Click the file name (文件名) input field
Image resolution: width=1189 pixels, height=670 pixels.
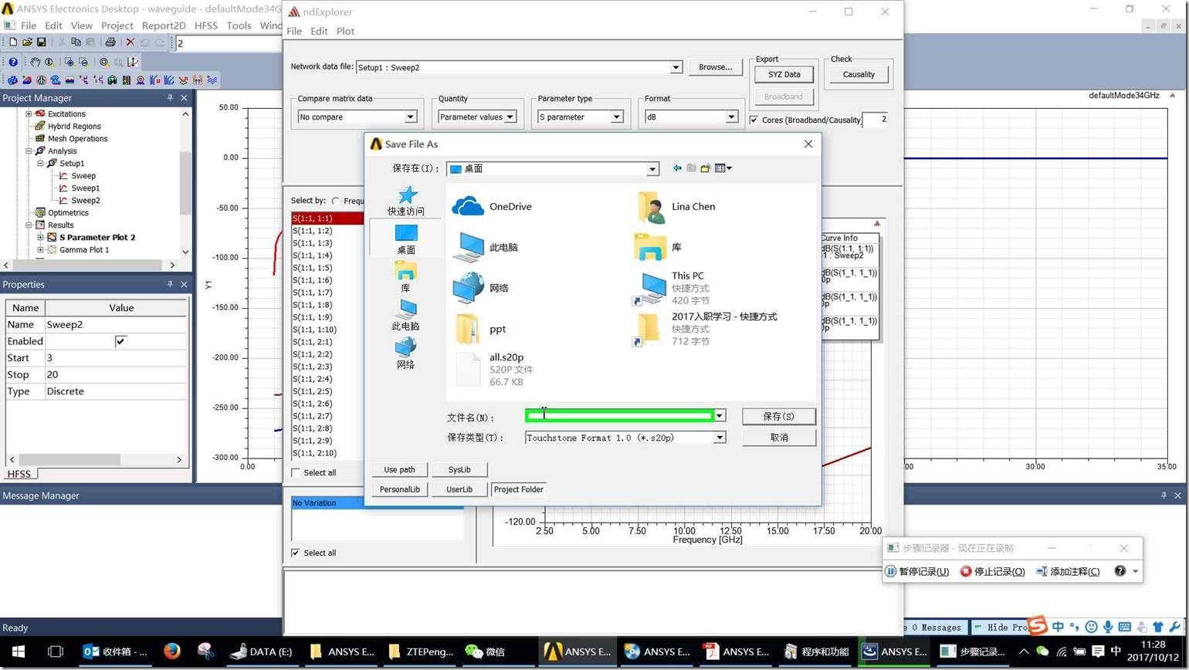[x=619, y=416]
